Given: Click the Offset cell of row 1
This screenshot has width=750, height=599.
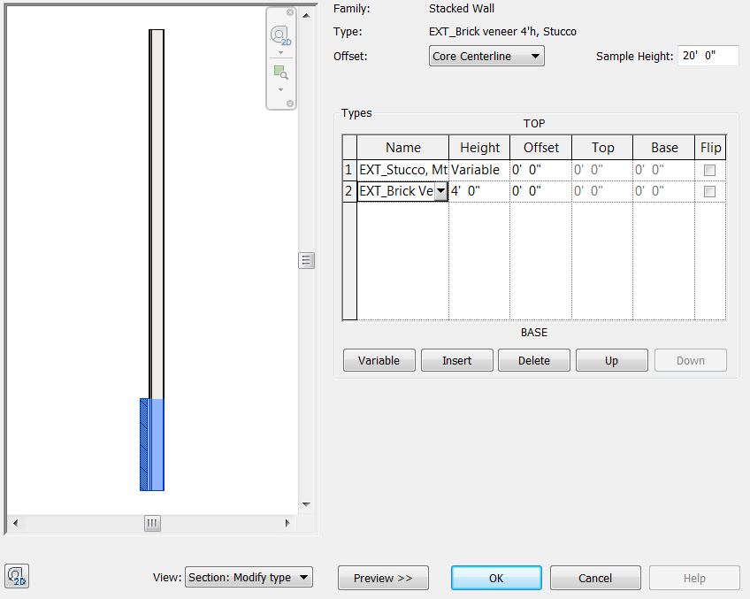Looking at the screenshot, I should click(540, 170).
